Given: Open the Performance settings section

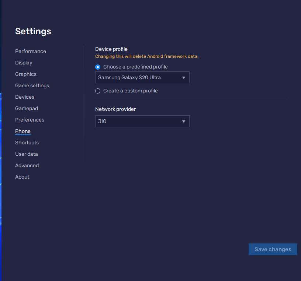Looking at the screenshot, I should pos(31,51).
